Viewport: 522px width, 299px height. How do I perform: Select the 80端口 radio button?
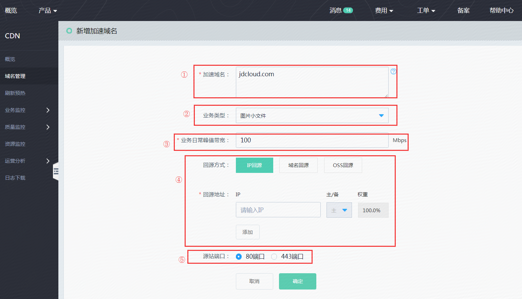click(239, 257)
